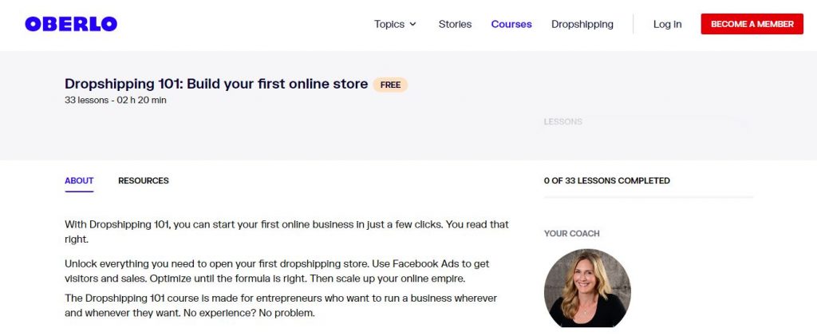Open the Courses nav item
This screenshot has width=817, height=336.
click(511, 24)
